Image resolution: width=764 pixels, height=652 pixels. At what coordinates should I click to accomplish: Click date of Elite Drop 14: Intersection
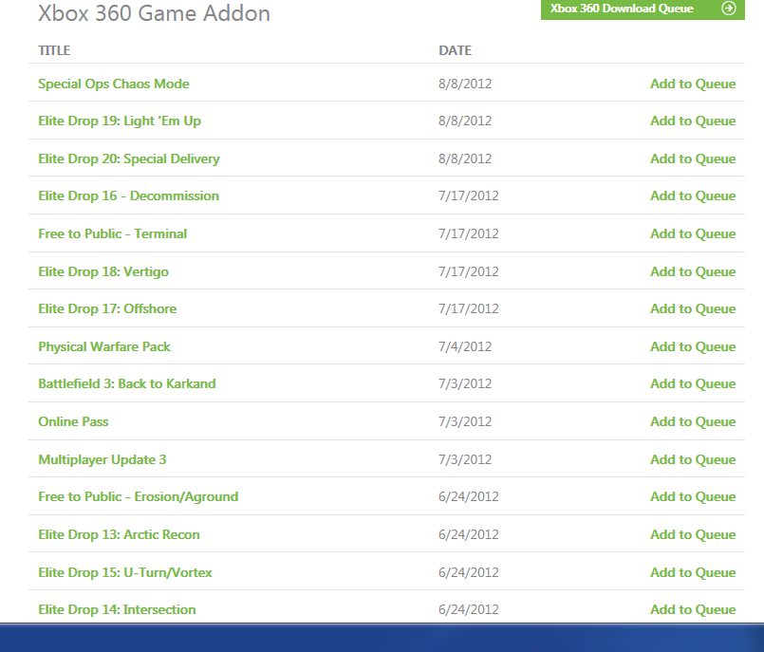click(x=468, y=610)
